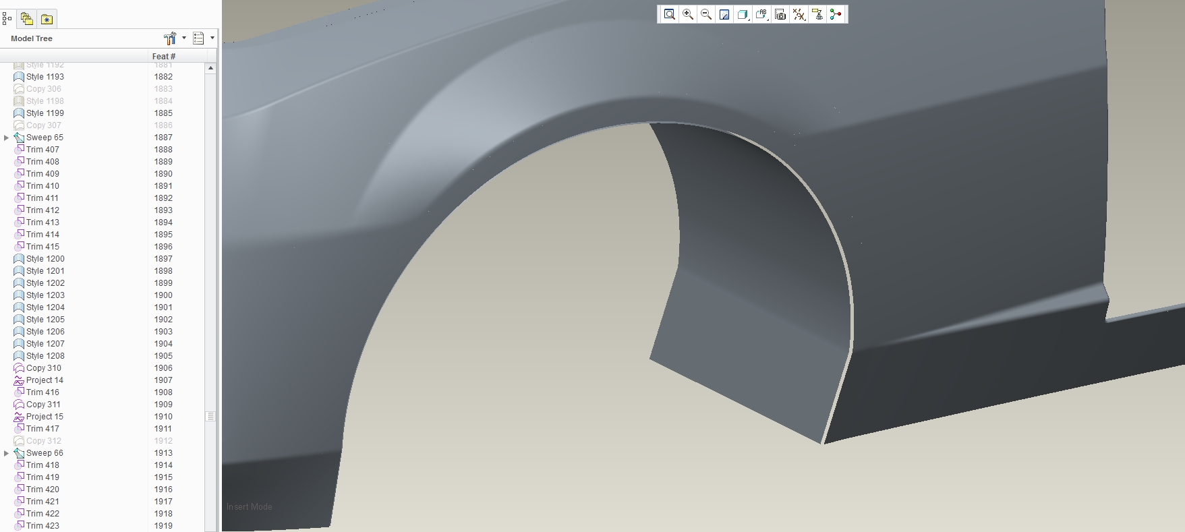Viewport: 1185px width, 532px height.
Task: Click the Style 1204 surface icon
Action: [x=19, y=307]
